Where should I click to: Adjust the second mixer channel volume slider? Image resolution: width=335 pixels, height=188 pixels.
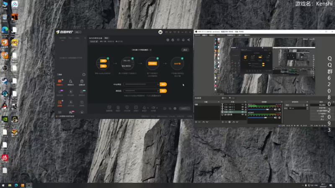point(260,117)
